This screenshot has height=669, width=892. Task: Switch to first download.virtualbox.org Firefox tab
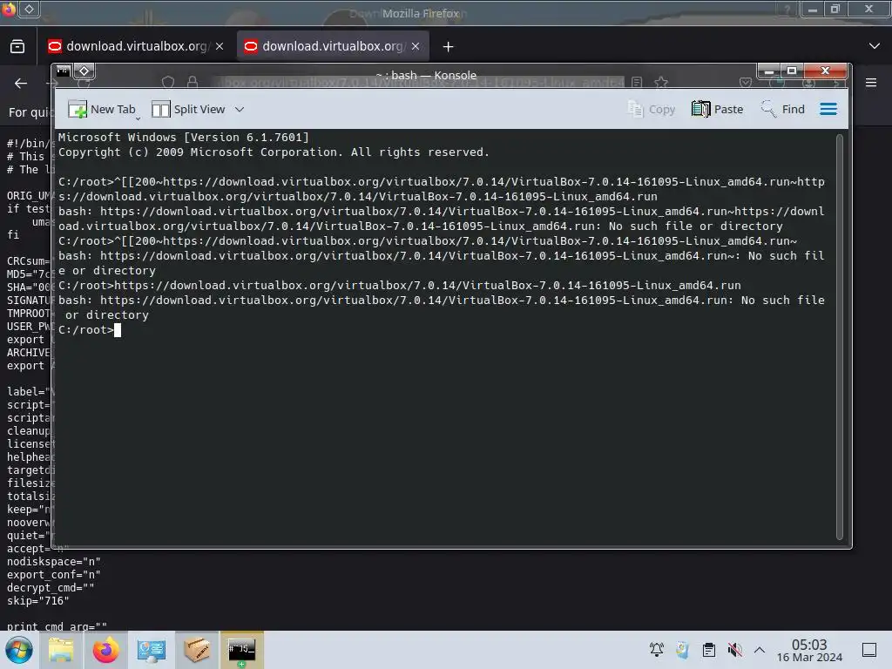[136, 47]
